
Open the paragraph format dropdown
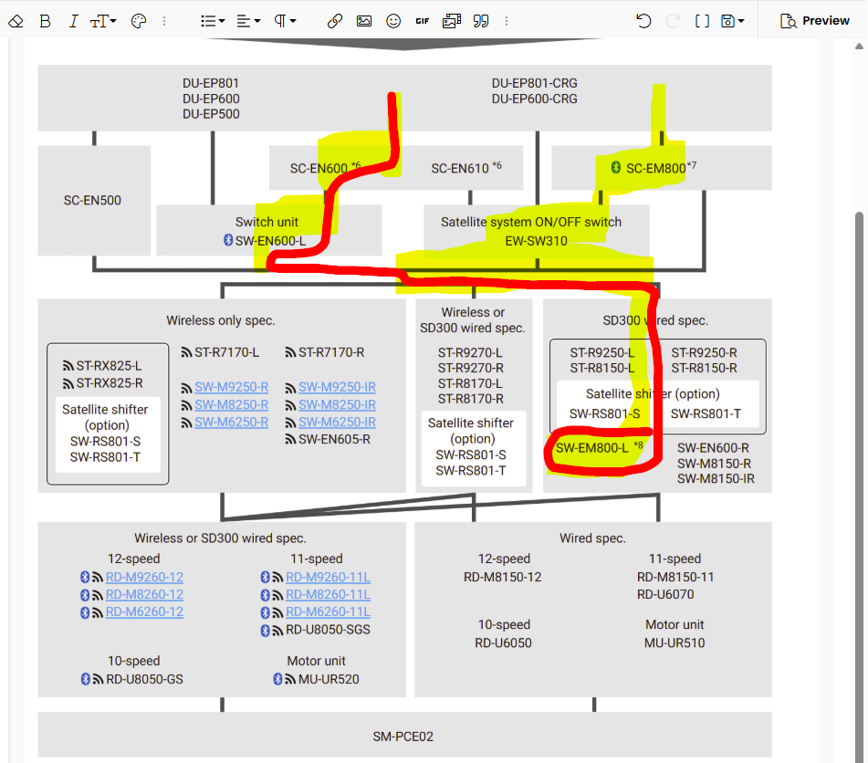click(285, 21)
